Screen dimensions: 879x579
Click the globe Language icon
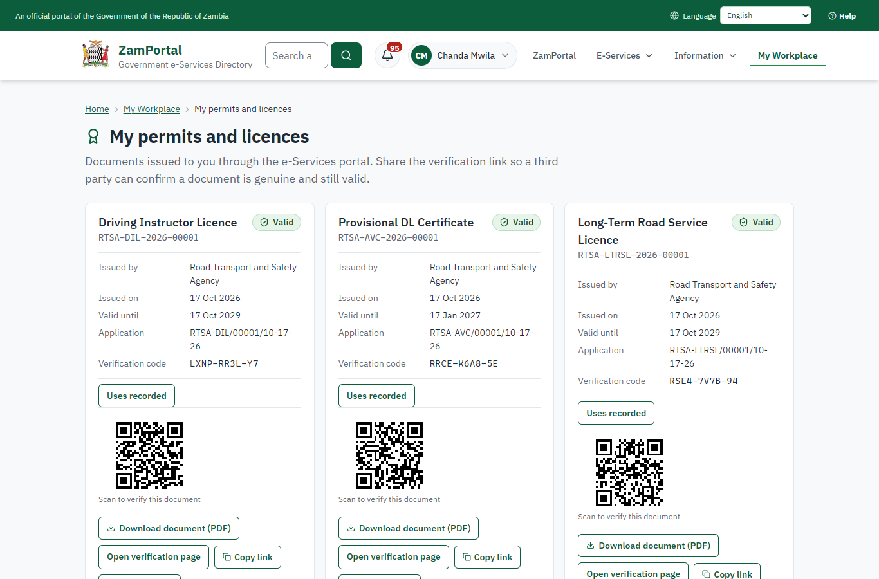coord(674,15)
